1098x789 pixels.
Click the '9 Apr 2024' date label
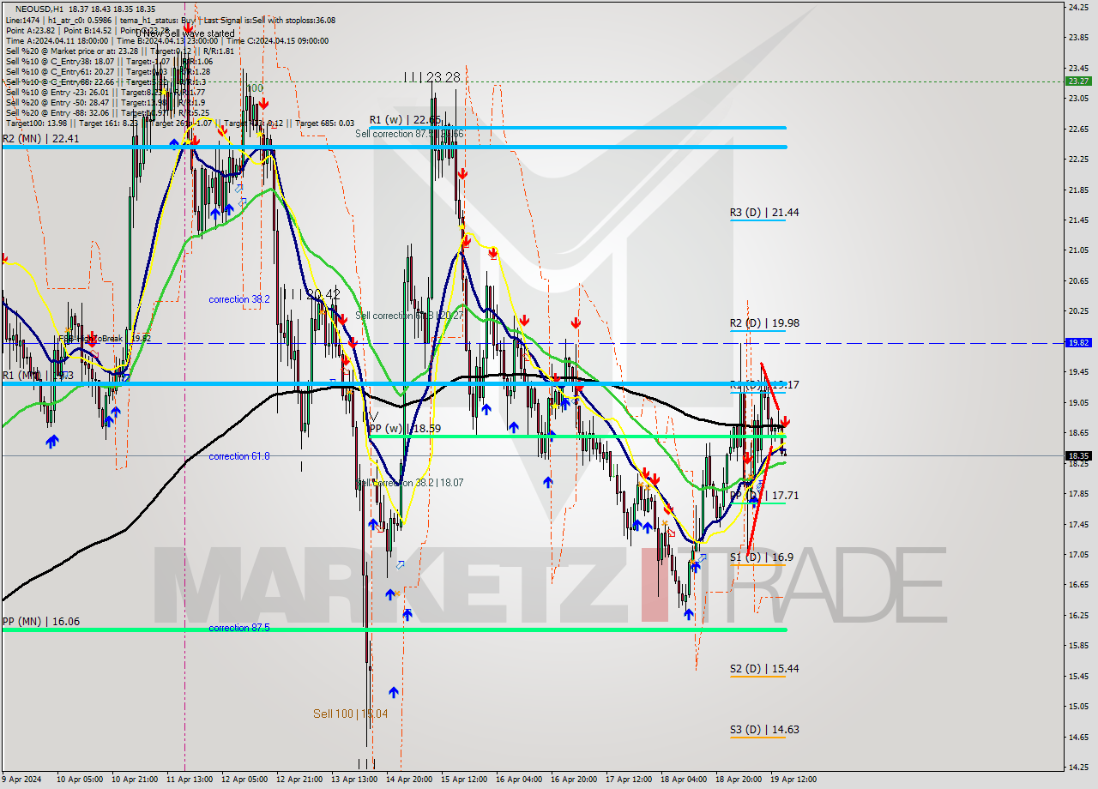[22, 780]
